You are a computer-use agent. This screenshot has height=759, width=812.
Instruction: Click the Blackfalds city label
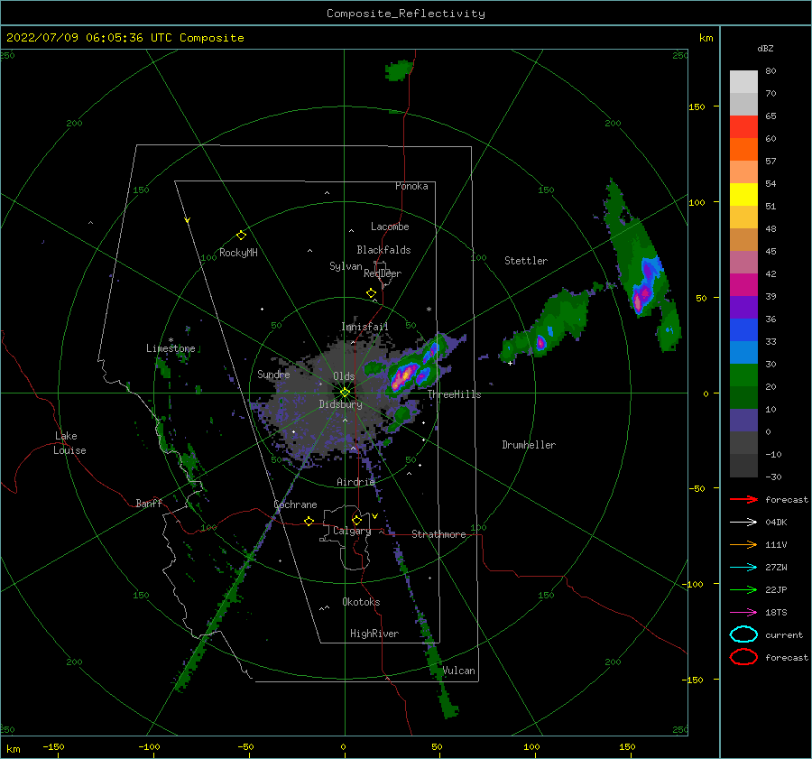[383, 250]
